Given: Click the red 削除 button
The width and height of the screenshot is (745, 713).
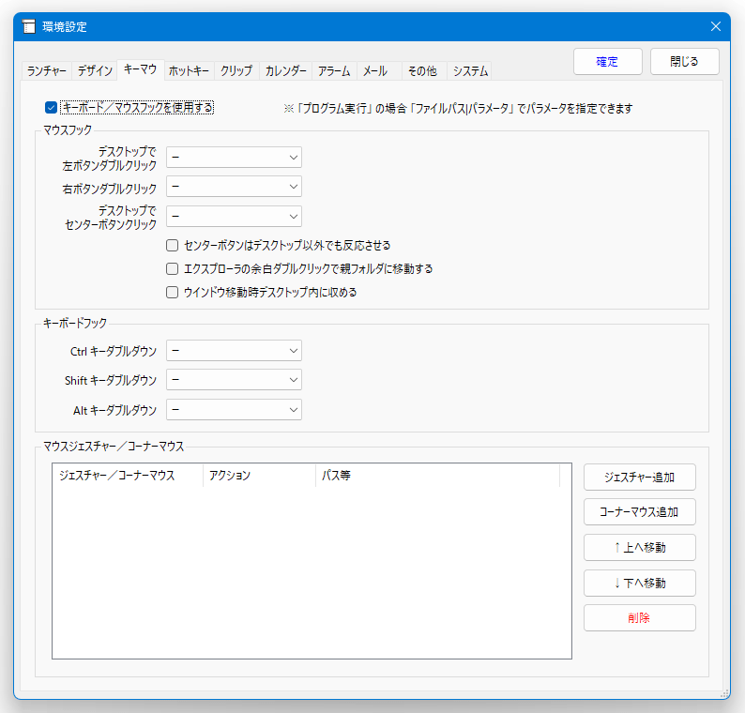Looking at the screenshot, I should click(640, 617).
